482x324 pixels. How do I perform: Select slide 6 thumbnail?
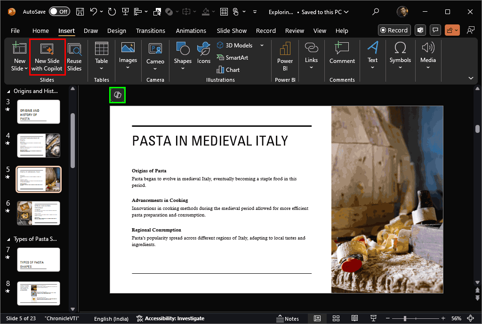[x=39, y=213]
